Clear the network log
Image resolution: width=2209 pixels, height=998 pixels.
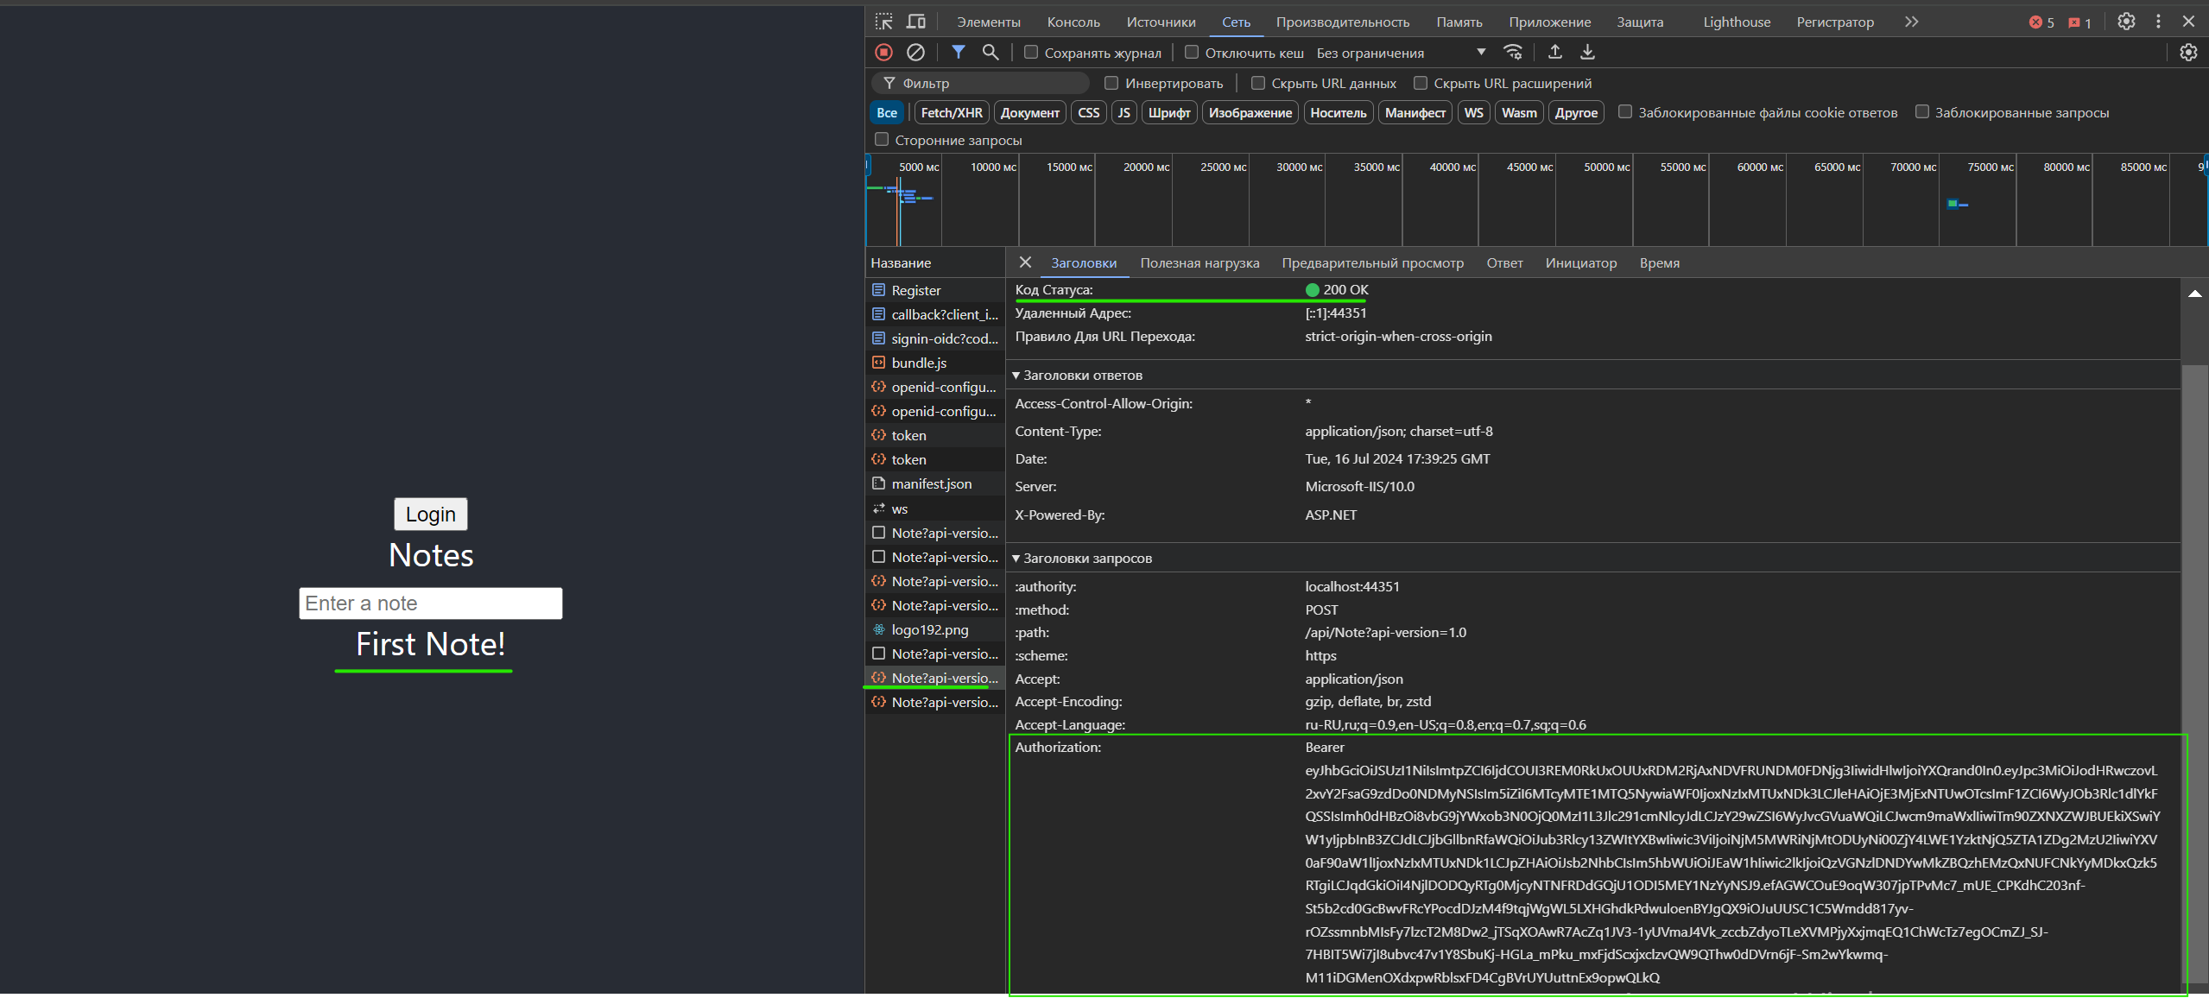(x=915, y=53)
